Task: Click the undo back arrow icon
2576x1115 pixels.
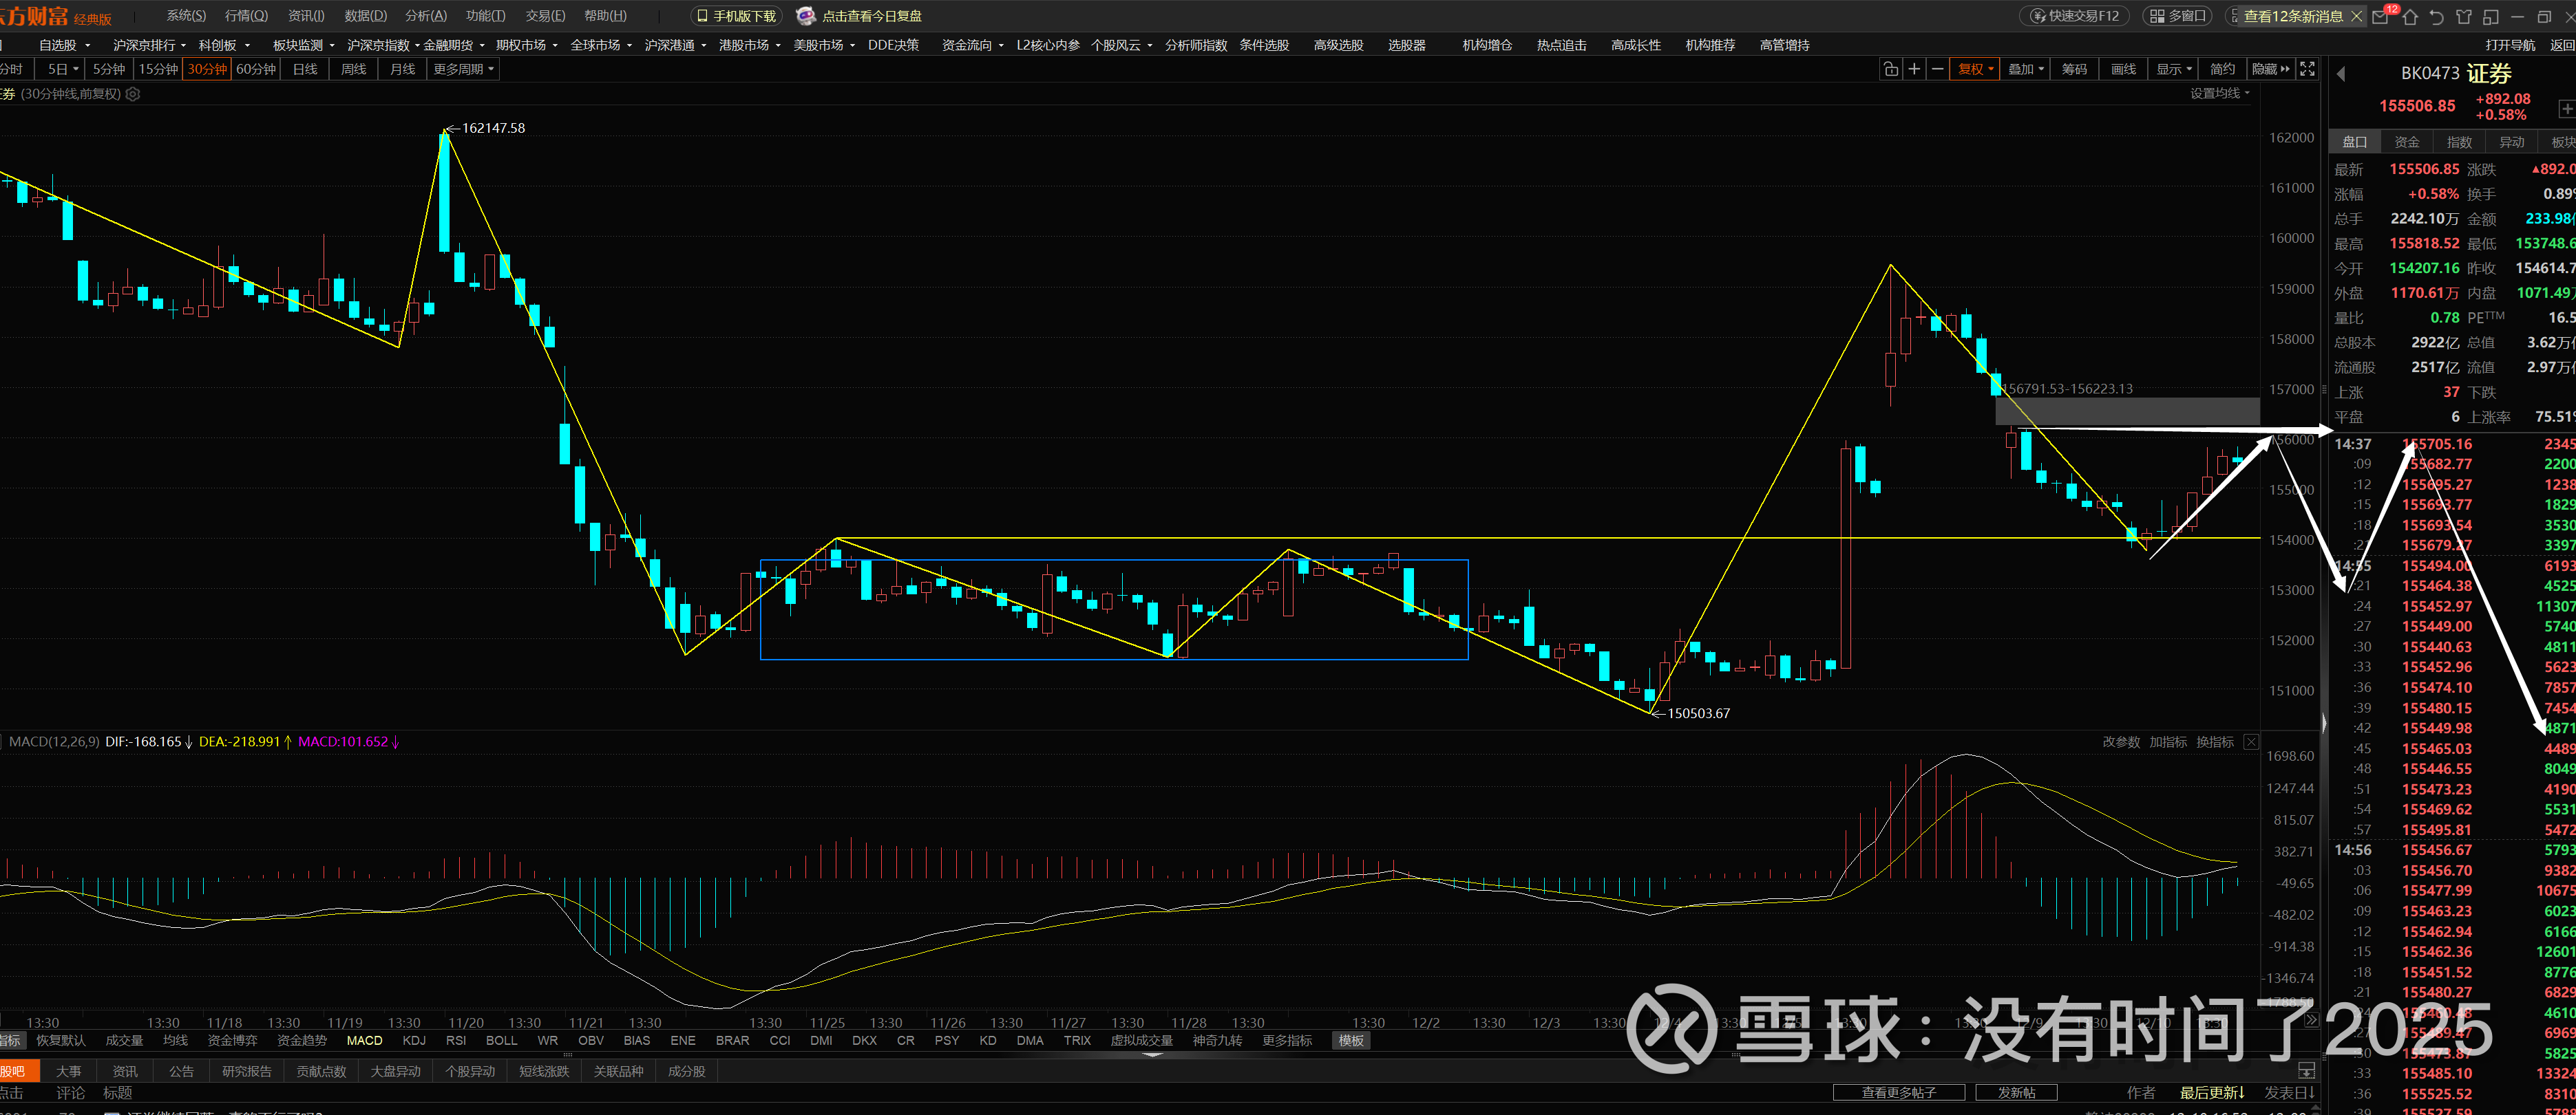Action: 2436,17
